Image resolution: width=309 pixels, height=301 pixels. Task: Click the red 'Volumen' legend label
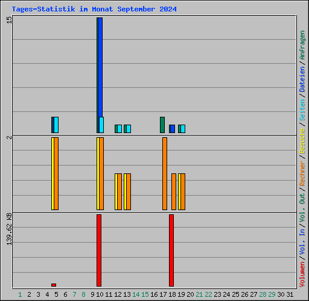pyautogui.click(x=302, y=275)
